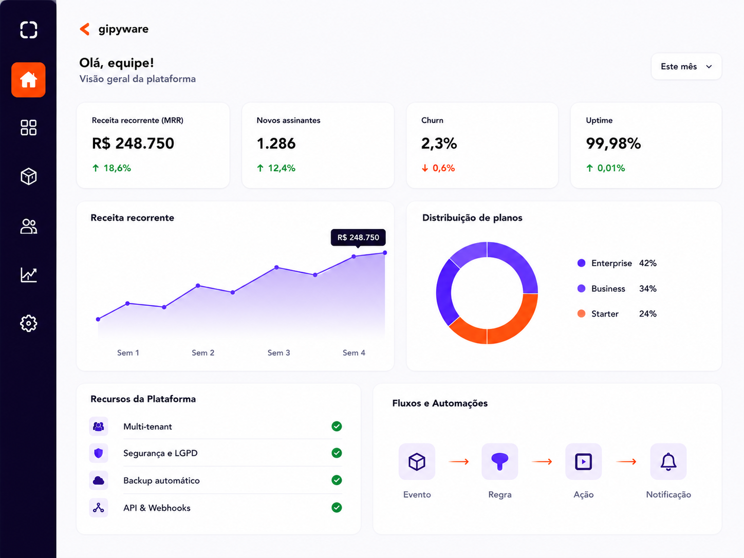Open the settings gear in the sidebar
The image size is (744, 558).
28,323
